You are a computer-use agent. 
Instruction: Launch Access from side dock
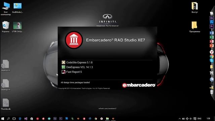[212, 41]
